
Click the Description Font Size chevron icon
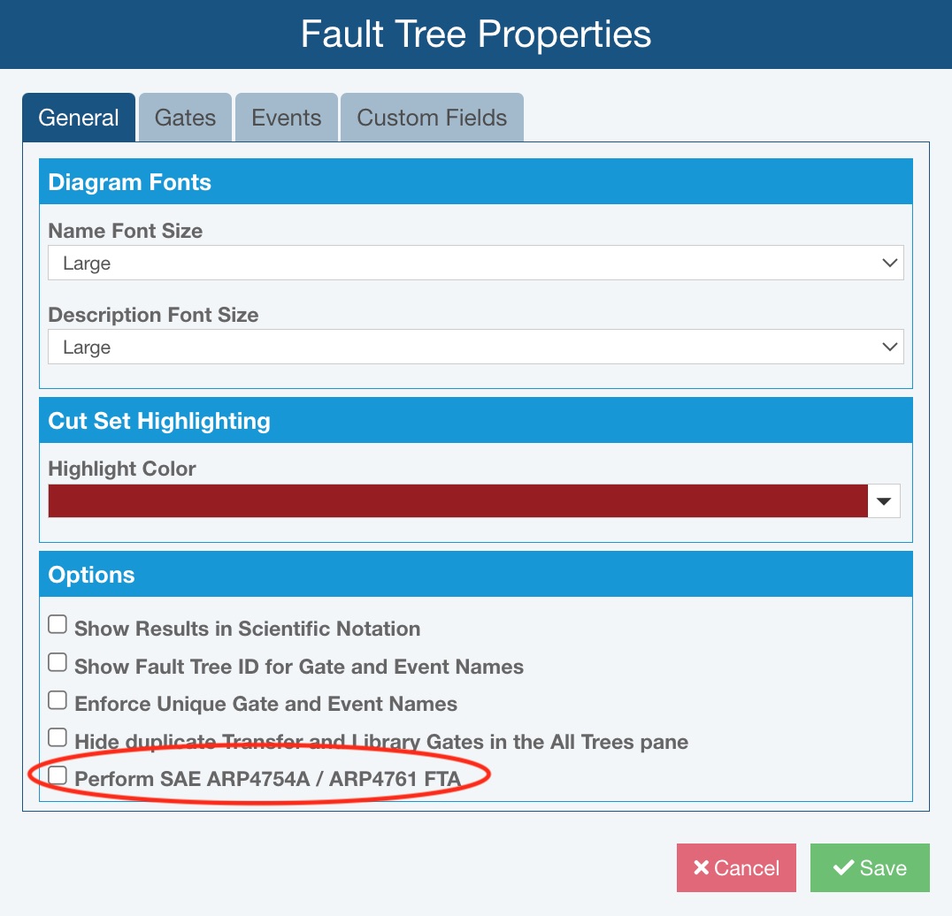(x=890, y=347)
